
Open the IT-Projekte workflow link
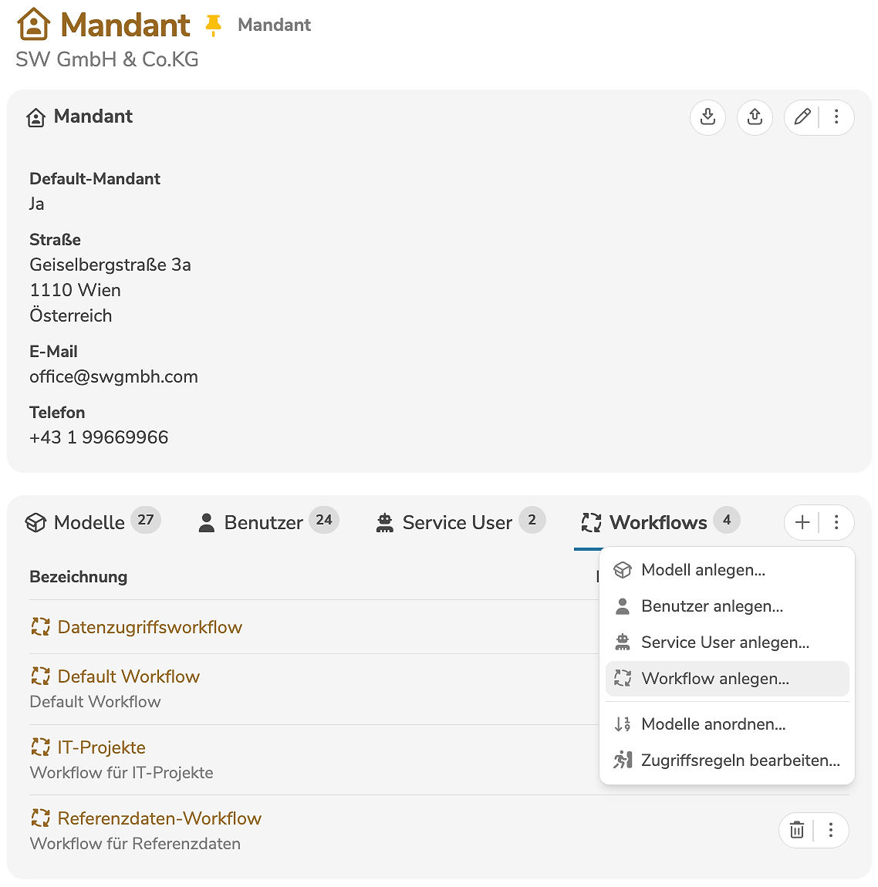101,747
